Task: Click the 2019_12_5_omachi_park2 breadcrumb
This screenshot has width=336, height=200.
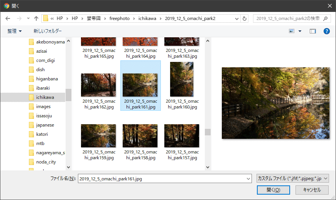Action: pos(190,18)
